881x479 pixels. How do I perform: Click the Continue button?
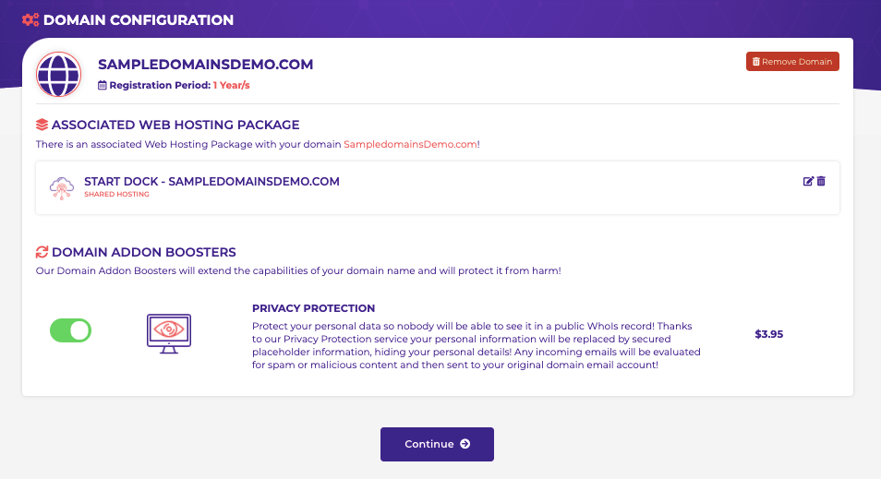click(x=437, y=444)
